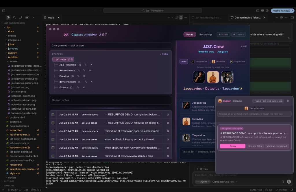Close the Cursor Octavius overlay popup
The height and width of the screenshot is (192, 296).
288,101
